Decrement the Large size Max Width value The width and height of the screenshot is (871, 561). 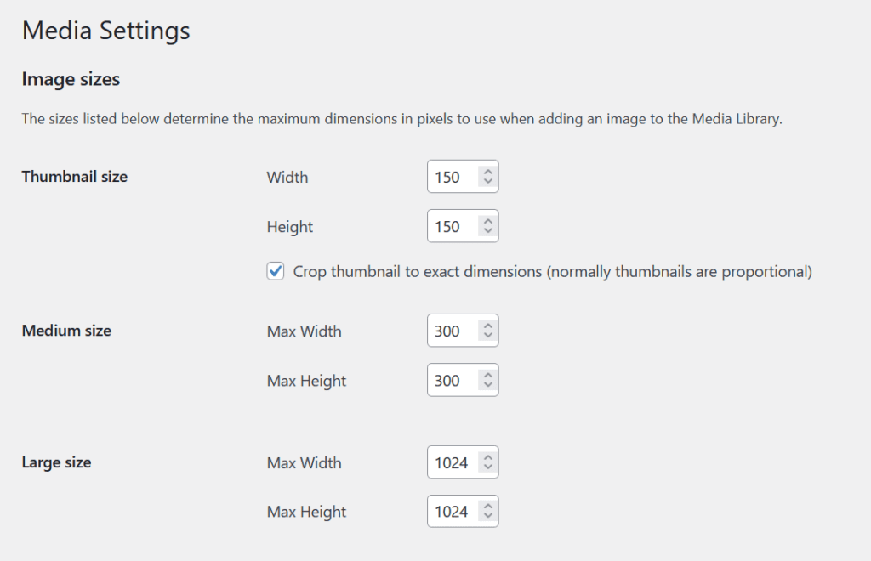click(488, 467)
